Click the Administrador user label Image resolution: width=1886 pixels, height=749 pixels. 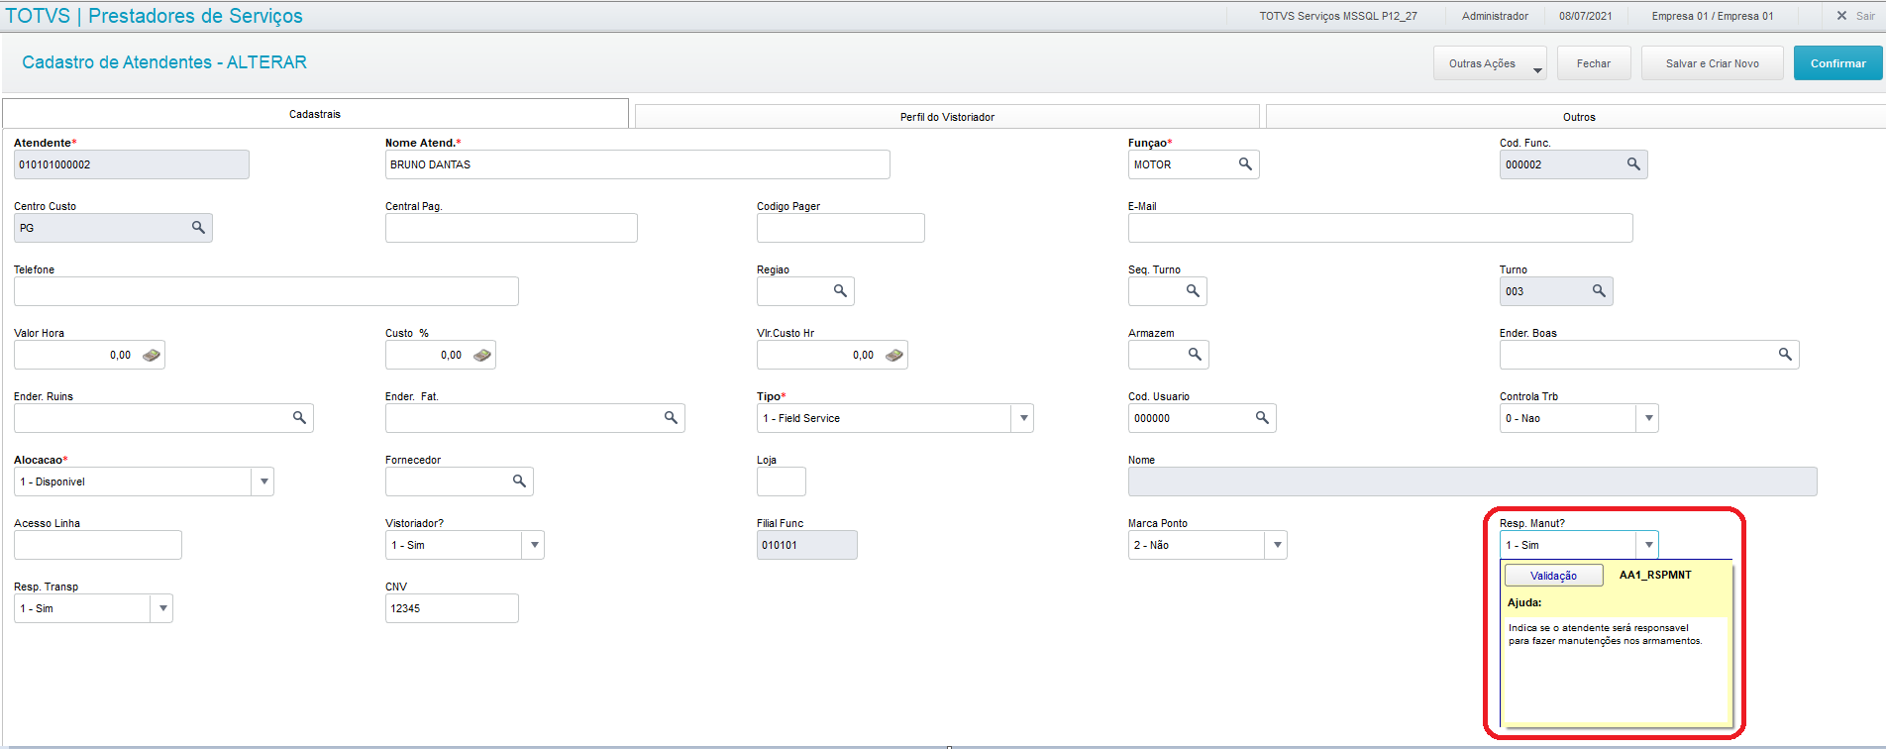point(1495,16)
